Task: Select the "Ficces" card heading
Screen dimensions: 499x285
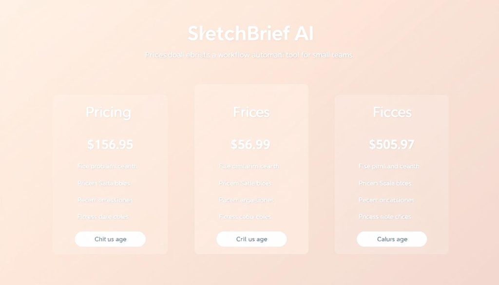Action: tap(392, 113)
